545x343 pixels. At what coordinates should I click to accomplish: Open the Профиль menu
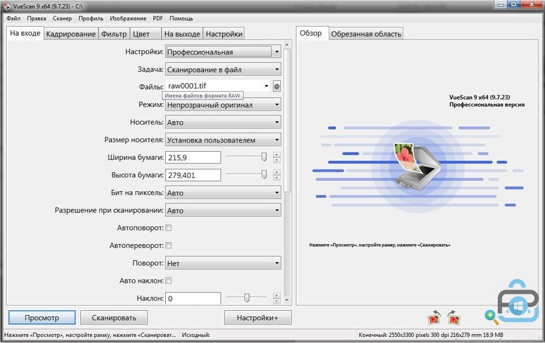[x=91, y=18]
